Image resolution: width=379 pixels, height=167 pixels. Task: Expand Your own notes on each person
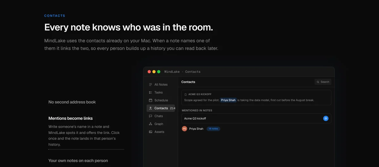coord(78,161)
